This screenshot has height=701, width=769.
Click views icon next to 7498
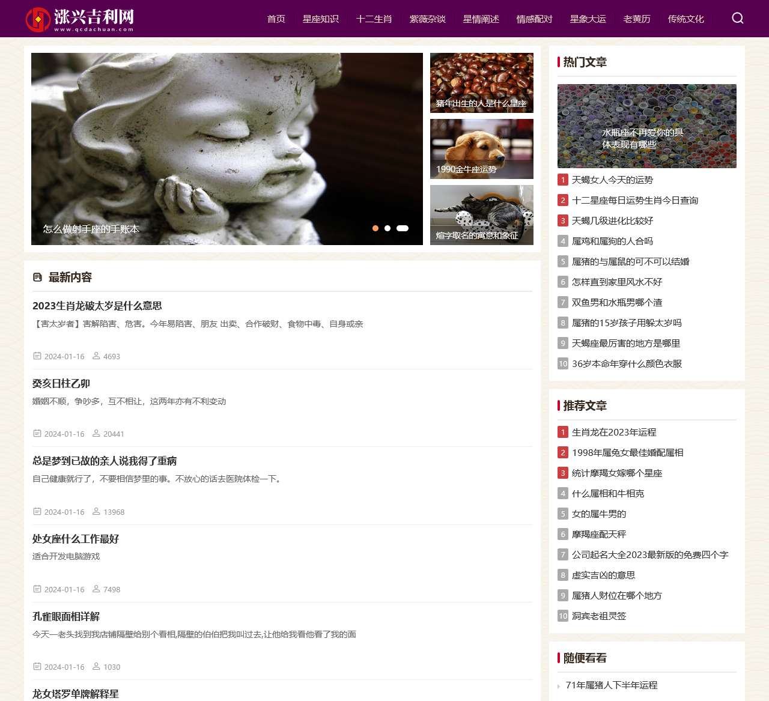click(x=96, y=589)
